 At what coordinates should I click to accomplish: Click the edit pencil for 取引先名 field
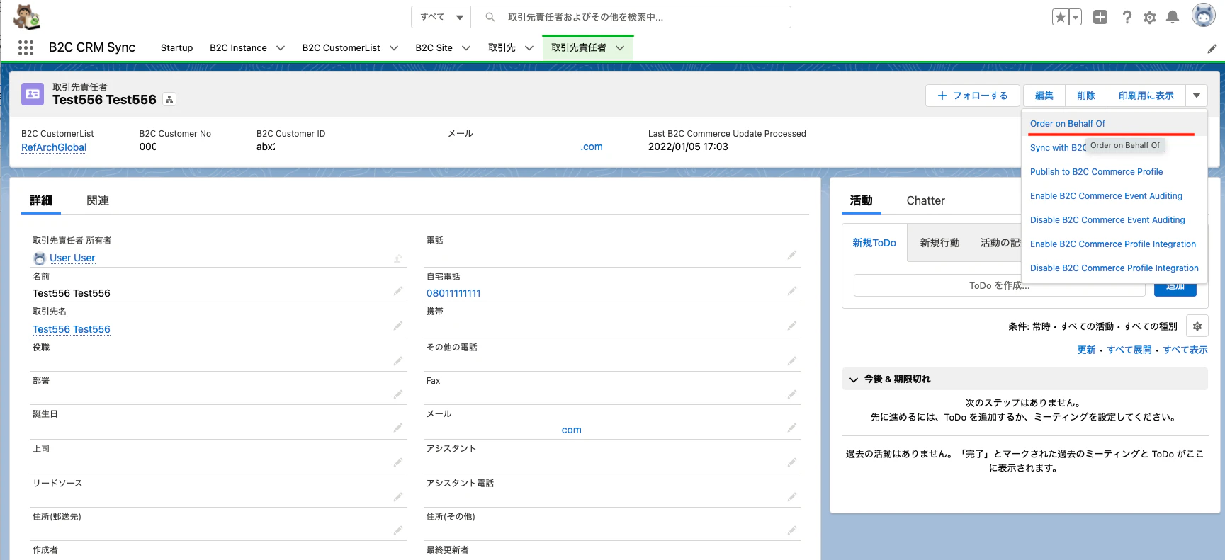[398, 326]
